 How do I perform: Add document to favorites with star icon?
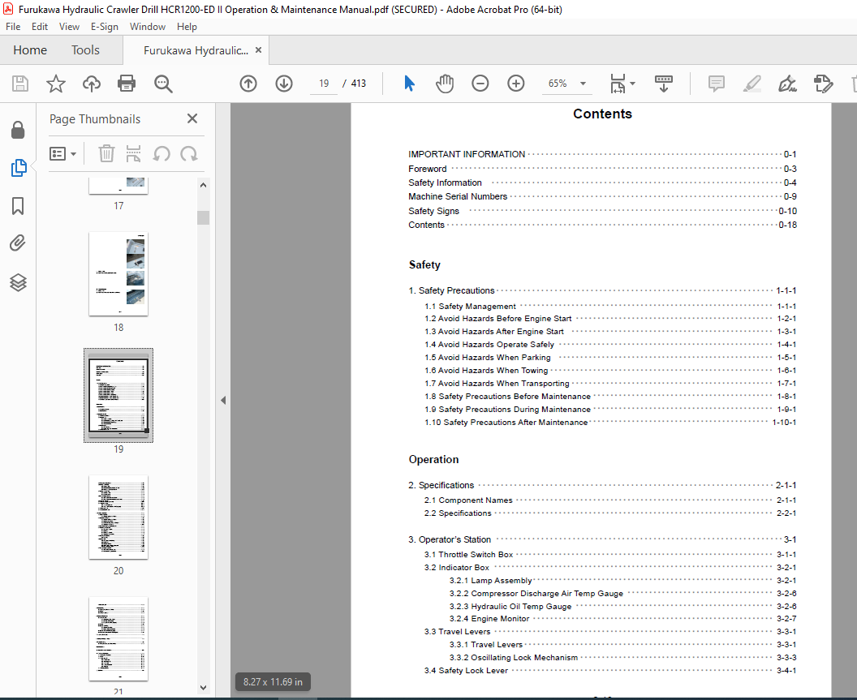(x=56, y=84)
